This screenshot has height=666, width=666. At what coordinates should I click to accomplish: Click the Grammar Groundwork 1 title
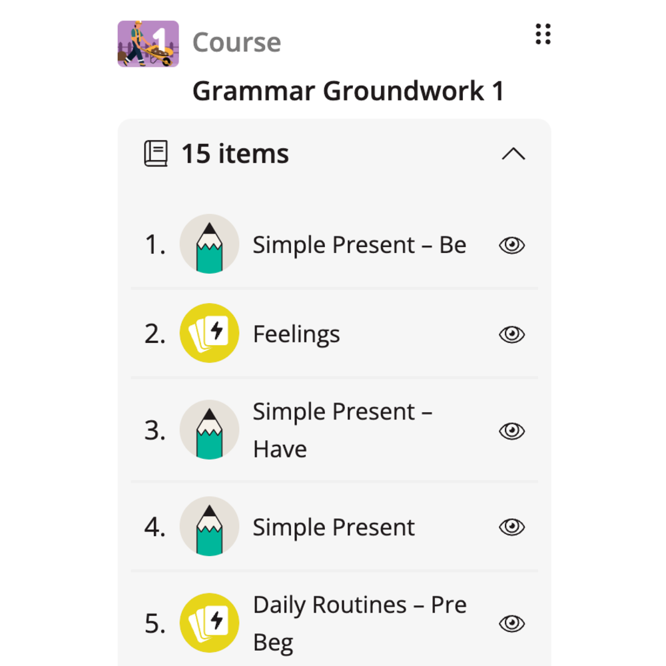pyautogui.click(x=348, y=91)
